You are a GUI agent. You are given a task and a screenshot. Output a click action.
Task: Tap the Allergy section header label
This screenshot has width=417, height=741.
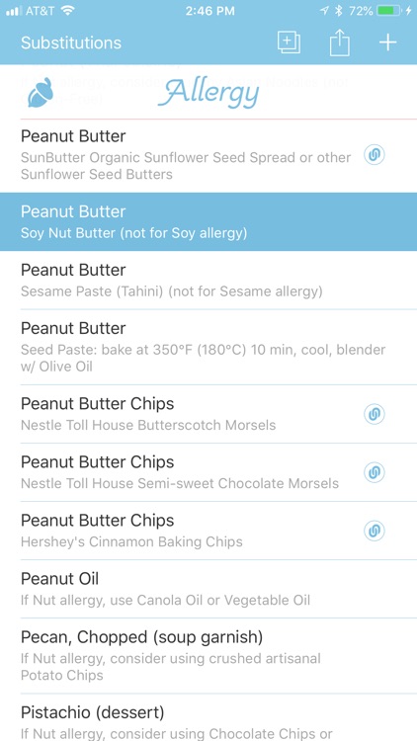point(208,93)
